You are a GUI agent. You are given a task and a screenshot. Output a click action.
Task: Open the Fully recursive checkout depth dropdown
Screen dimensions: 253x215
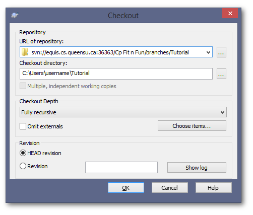[123, 112]
